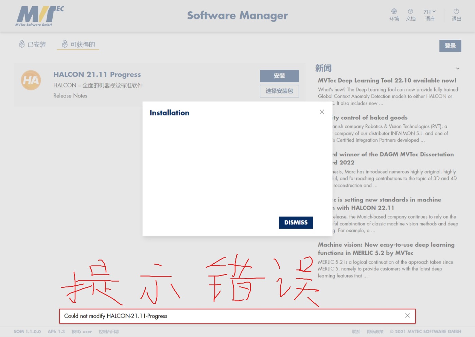The width and height of the screenshot is (475, 337).
Task: Open the documentation (文档) help icon
Action: 410,15
